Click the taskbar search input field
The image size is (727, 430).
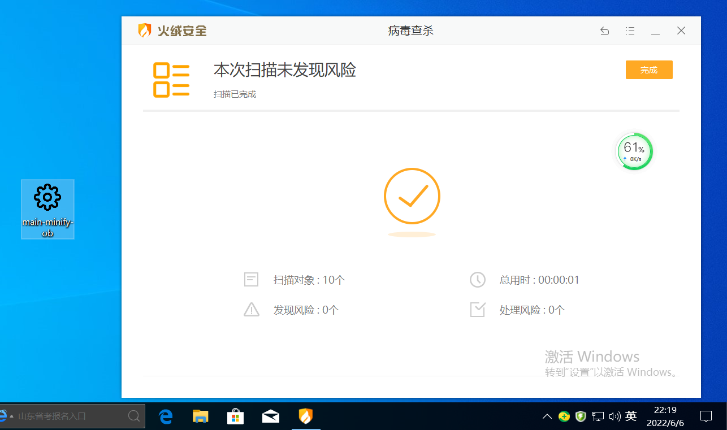[73, 416]
